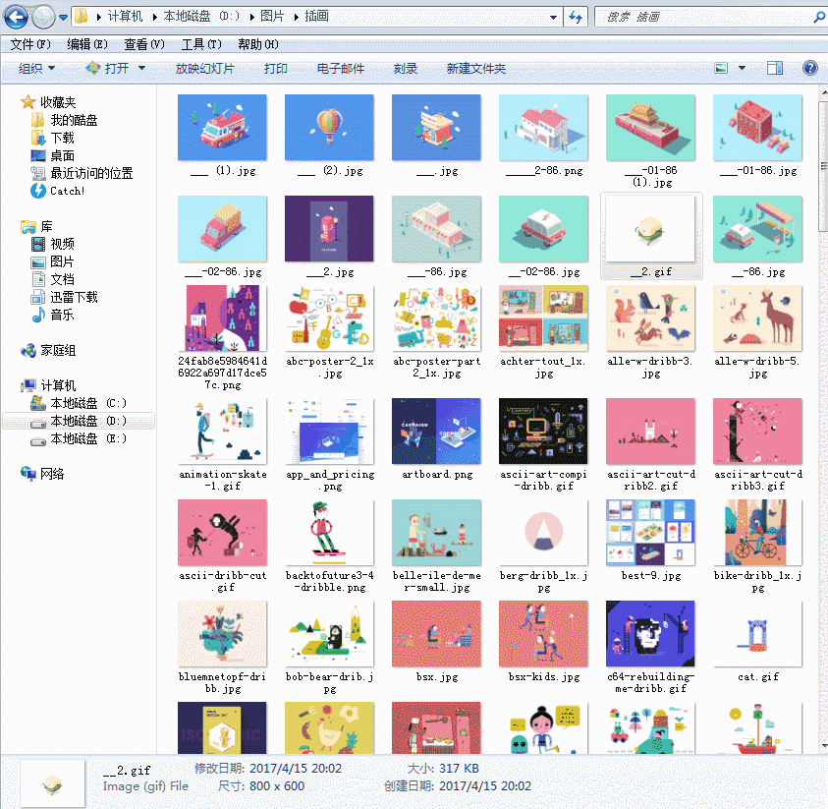Start the 放映幻灯片 slideshow

pyautogui.click(x=203, y=67)
